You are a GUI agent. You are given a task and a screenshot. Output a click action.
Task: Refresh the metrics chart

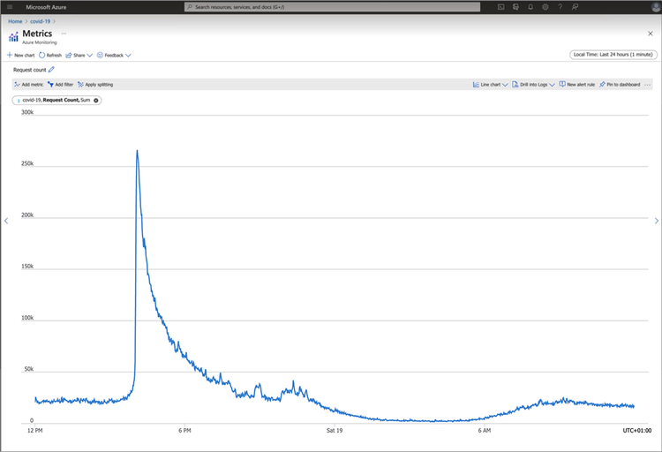tap(50, 55)
